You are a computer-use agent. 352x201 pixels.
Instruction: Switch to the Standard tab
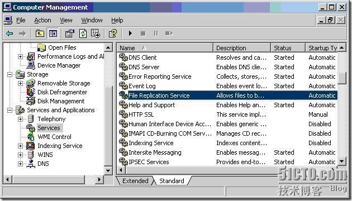(172, 181)
